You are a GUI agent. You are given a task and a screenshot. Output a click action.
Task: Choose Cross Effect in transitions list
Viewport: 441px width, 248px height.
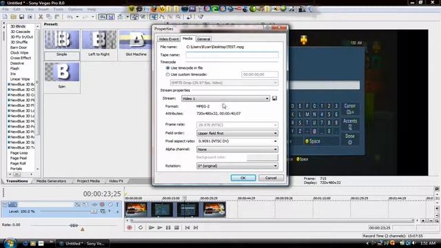[21, 58]
